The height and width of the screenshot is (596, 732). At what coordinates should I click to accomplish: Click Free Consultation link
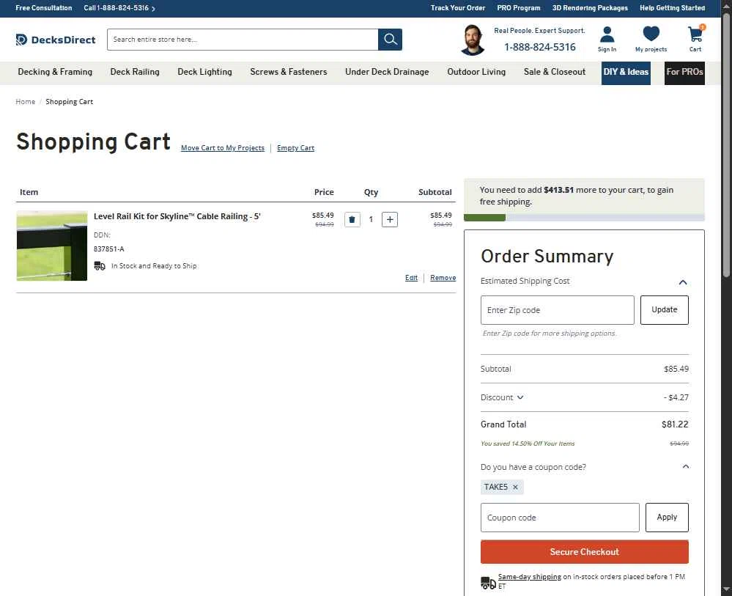pos(44,8)
